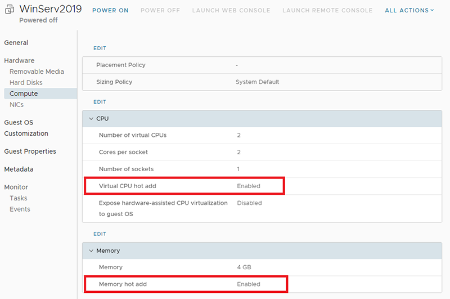
Task: View Tasks under Monitor
Action: (19, 198)
